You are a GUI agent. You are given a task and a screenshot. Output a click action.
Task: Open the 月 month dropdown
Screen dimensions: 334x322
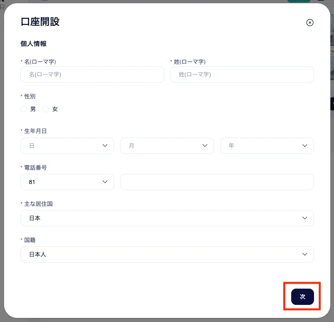pyautogui.click(x=167, y=146)
